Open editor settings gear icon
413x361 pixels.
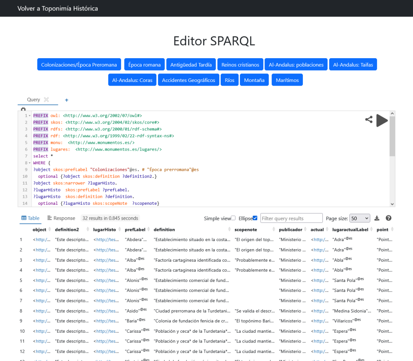(x=23, y=109)
